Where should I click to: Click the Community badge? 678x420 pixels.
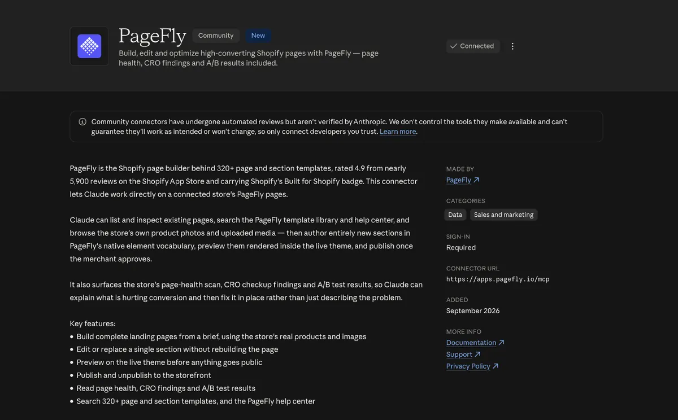(x=216, y=36)
